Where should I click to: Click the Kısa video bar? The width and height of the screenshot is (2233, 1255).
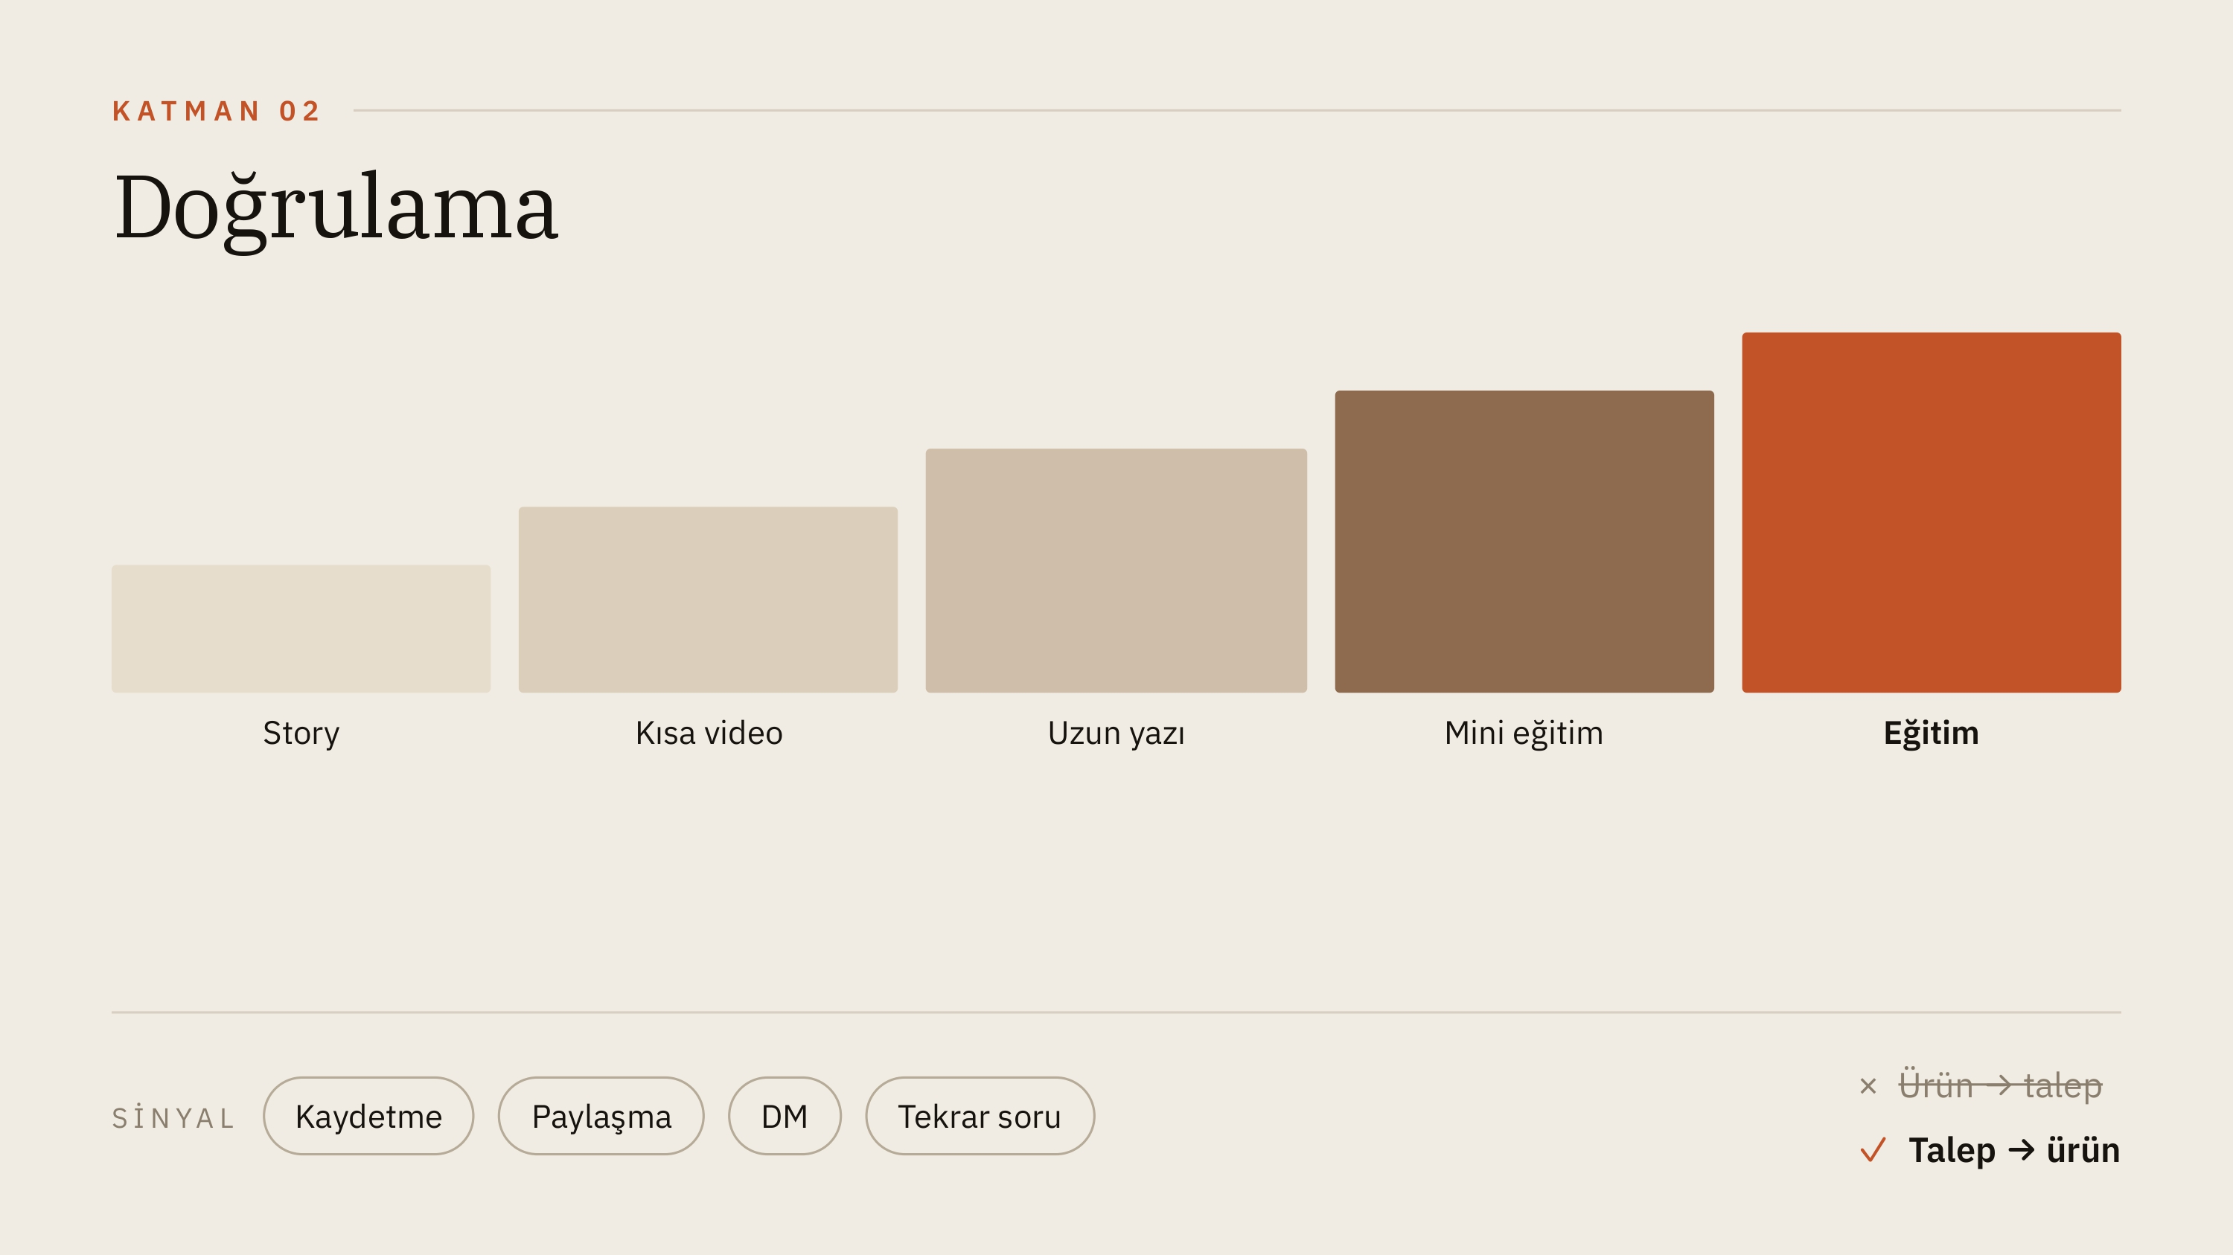tap(708, 600)
